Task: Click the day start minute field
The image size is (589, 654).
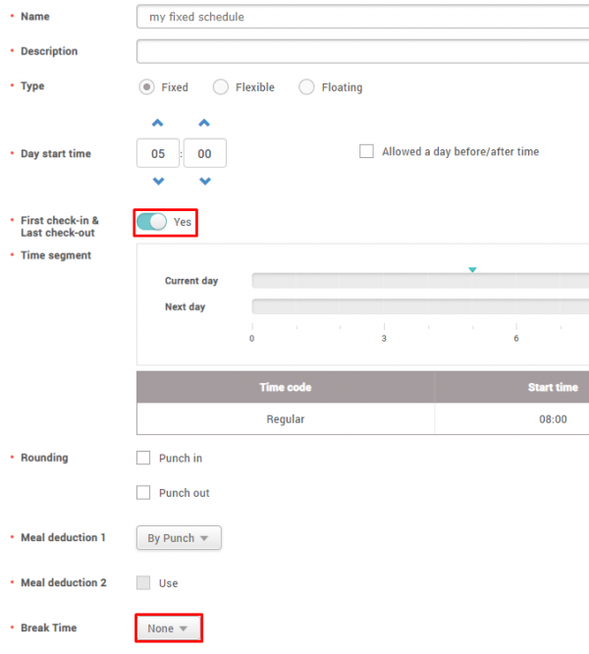Action: point(204,153)
